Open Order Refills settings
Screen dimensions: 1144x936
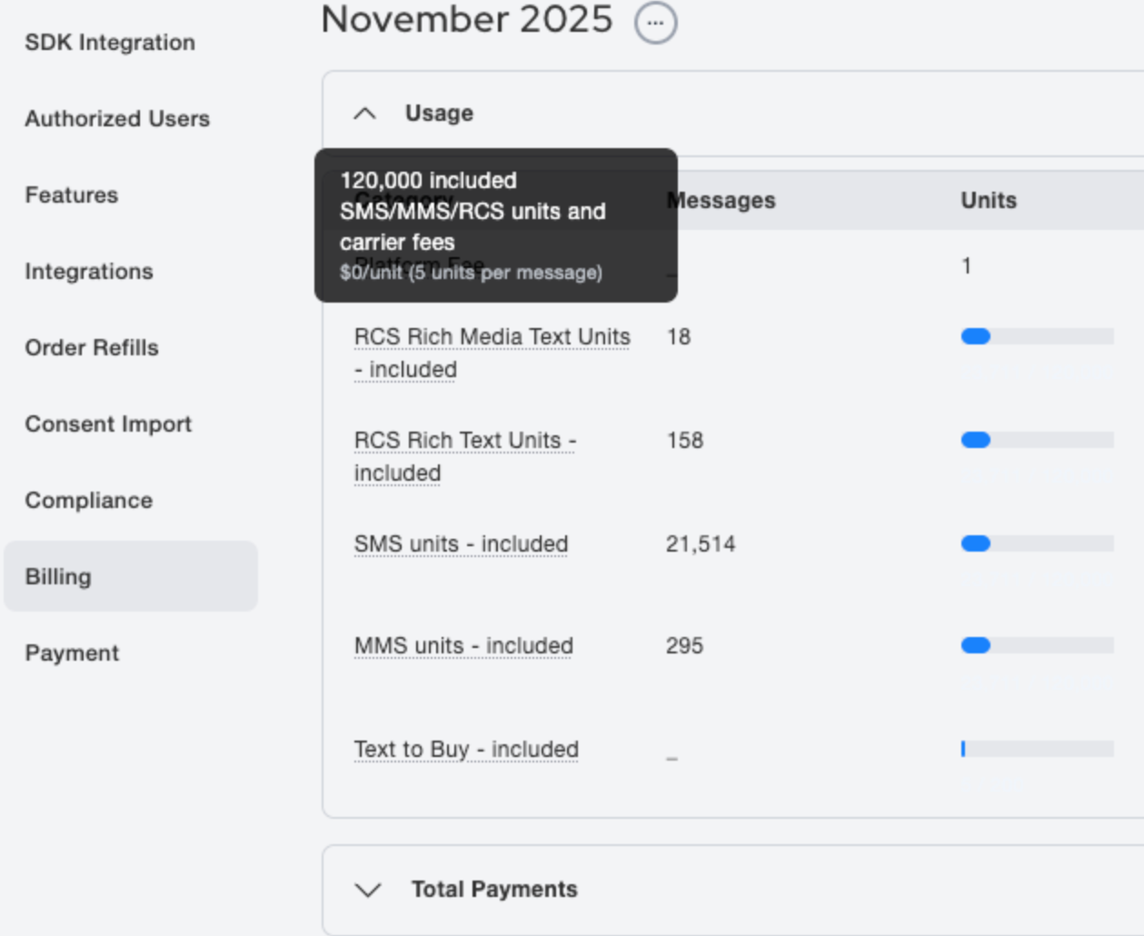click(x=92, y=348)
